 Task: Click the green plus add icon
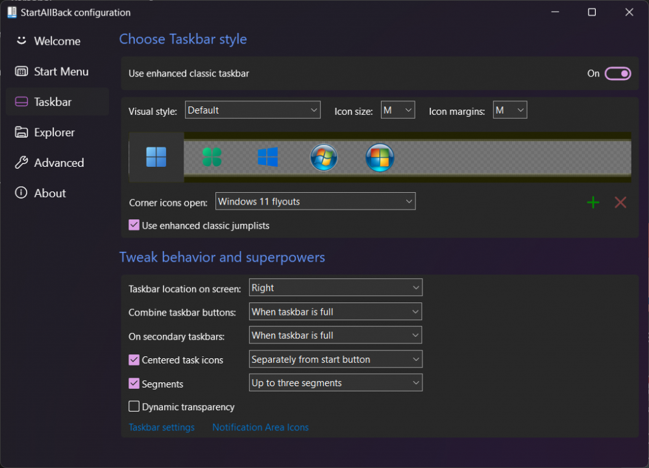click(x=593, y=203)
